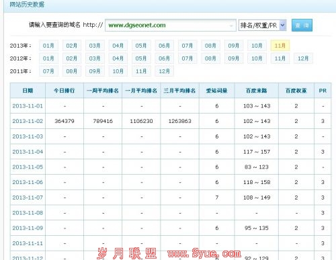
Task: Select 2012 12月 tab
Action: 303,58
